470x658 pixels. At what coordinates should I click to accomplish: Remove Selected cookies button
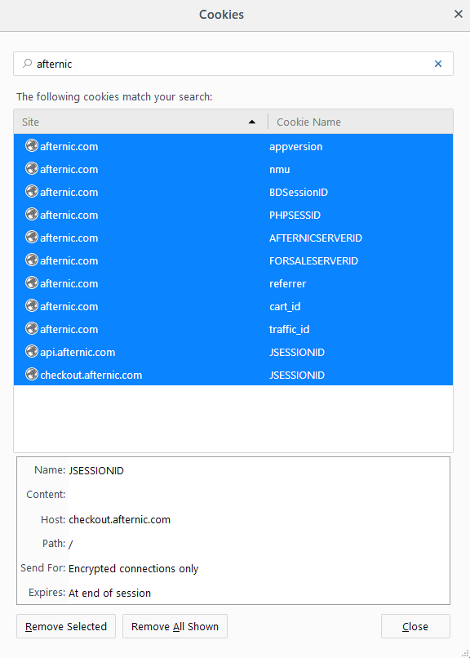(66, 626)
